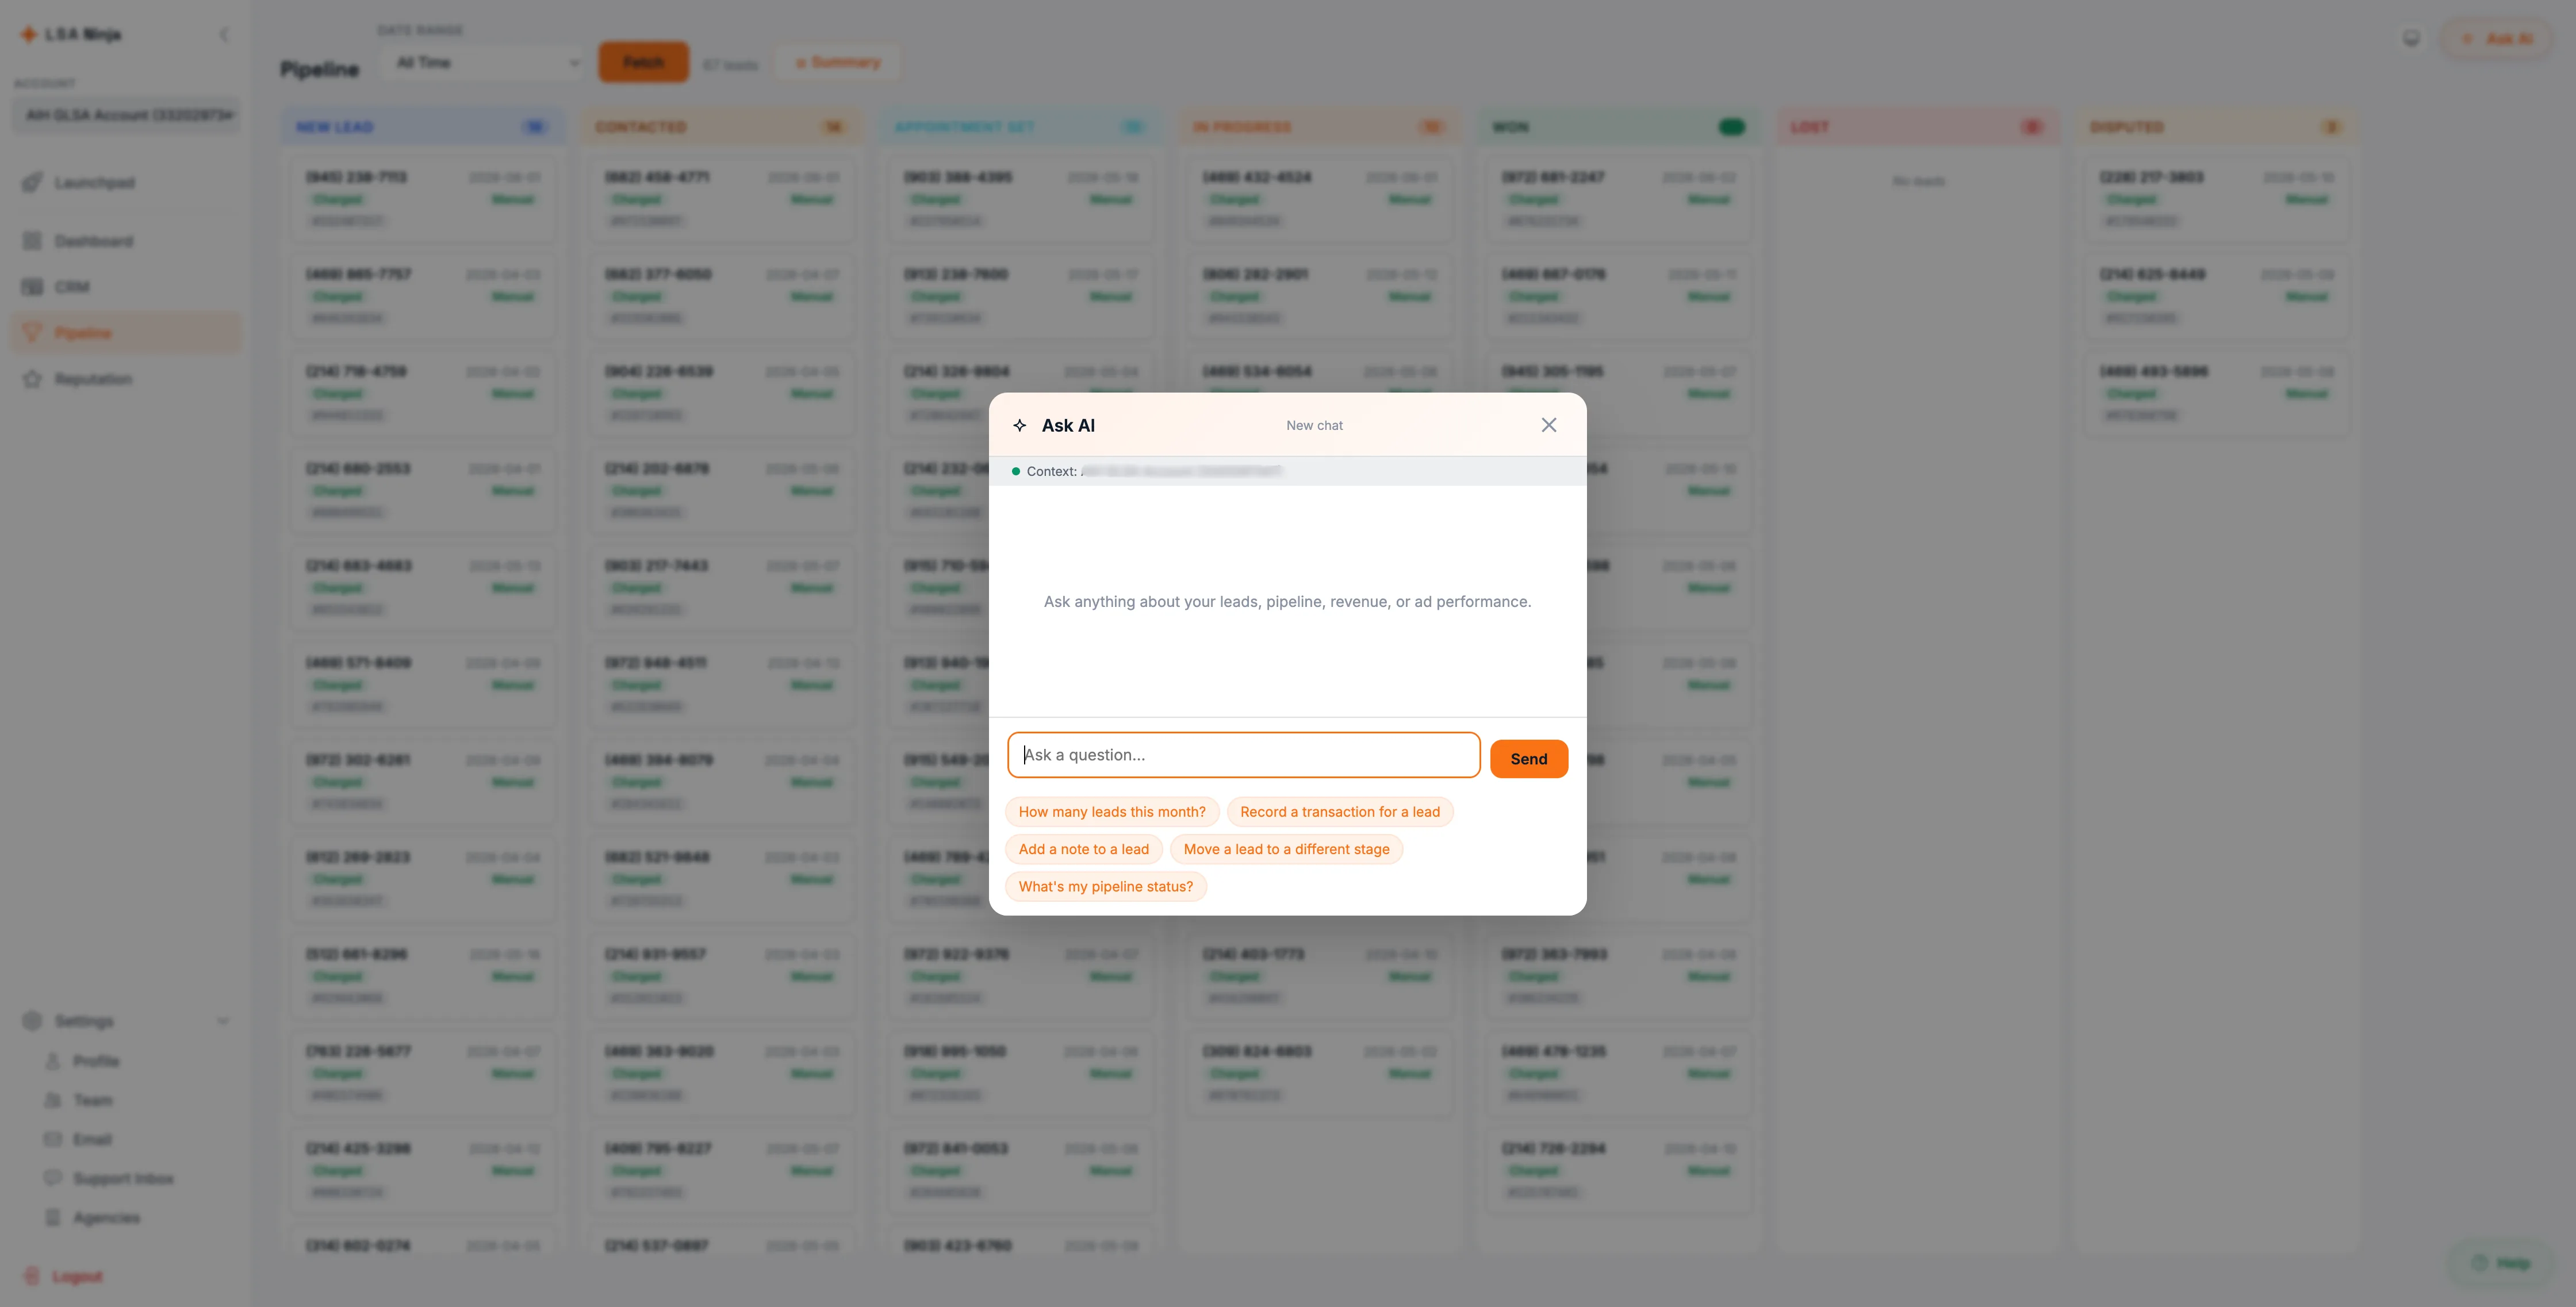Click the Ask AI button in top bar
The width and height of the screenshot is (2576, 1307).
point(2497,39)
